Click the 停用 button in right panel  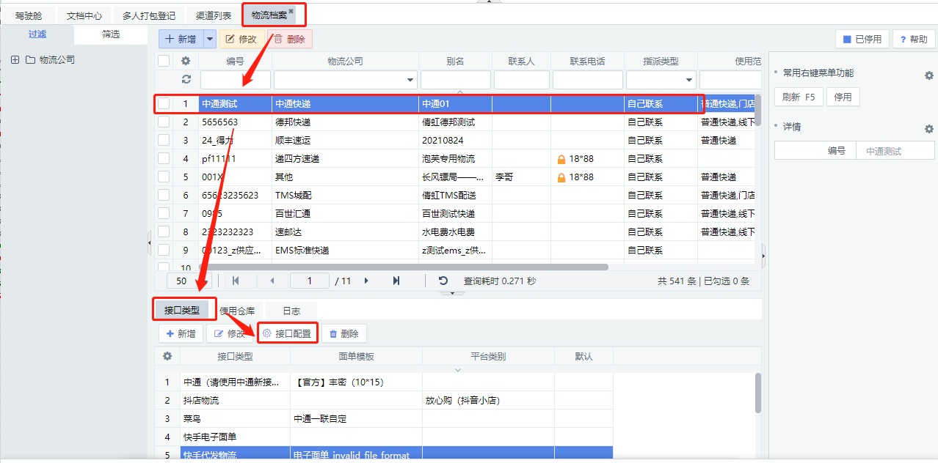click(843, 97)
